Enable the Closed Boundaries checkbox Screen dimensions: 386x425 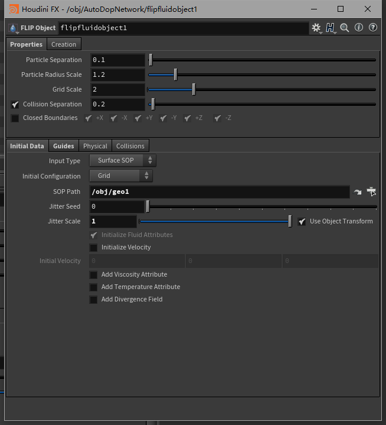click(15, 118)
